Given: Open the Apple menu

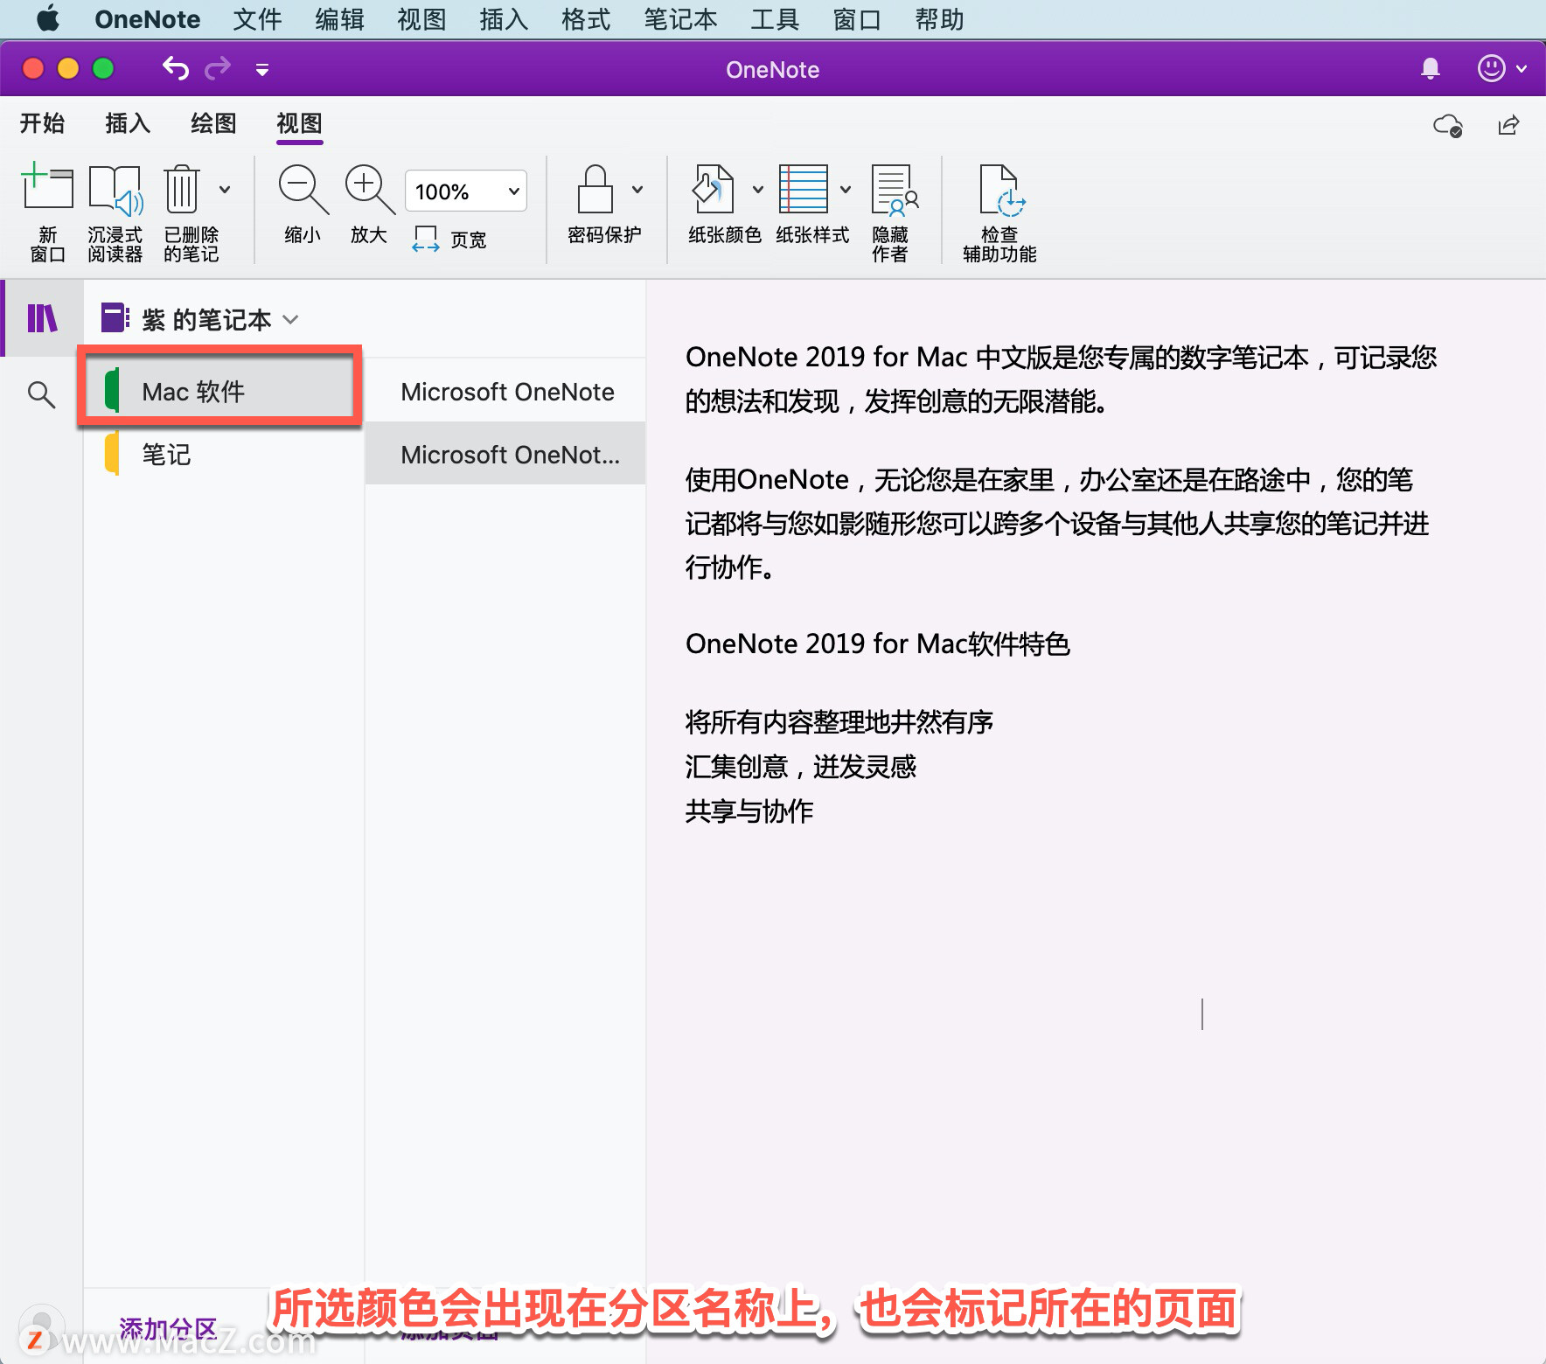Looking at the screenshot, I should coord(48,18).
